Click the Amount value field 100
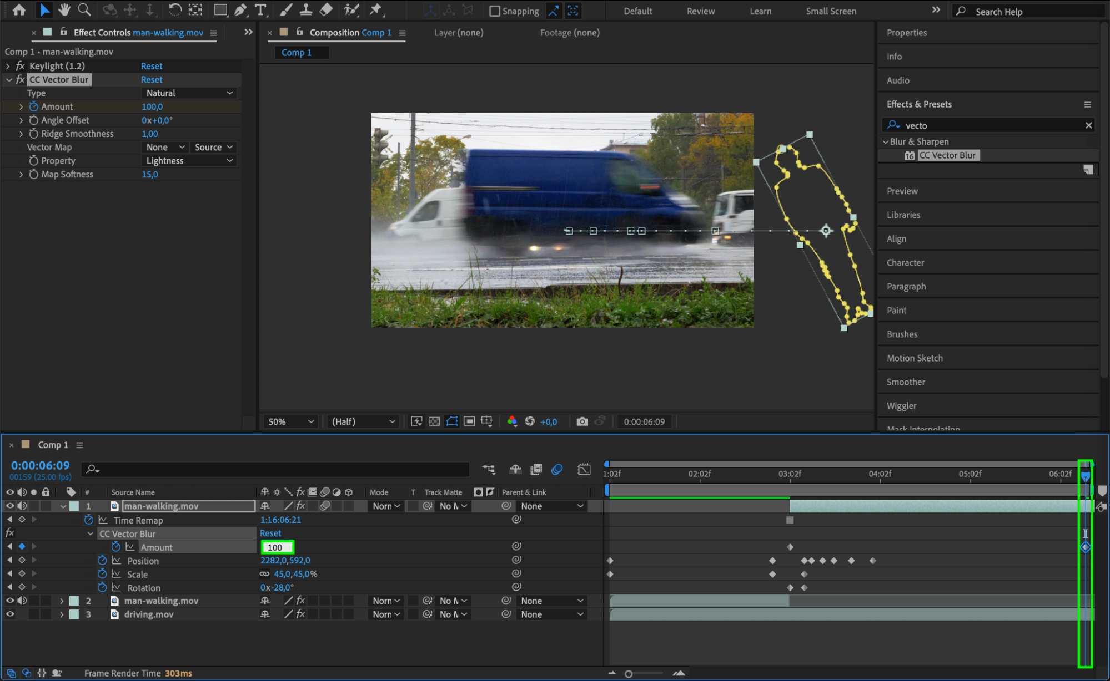Screen dimensions: 1110x681 [277, 547]
